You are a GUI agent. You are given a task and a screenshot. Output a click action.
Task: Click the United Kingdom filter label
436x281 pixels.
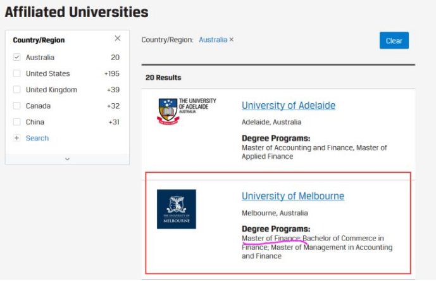coord(51,90)
